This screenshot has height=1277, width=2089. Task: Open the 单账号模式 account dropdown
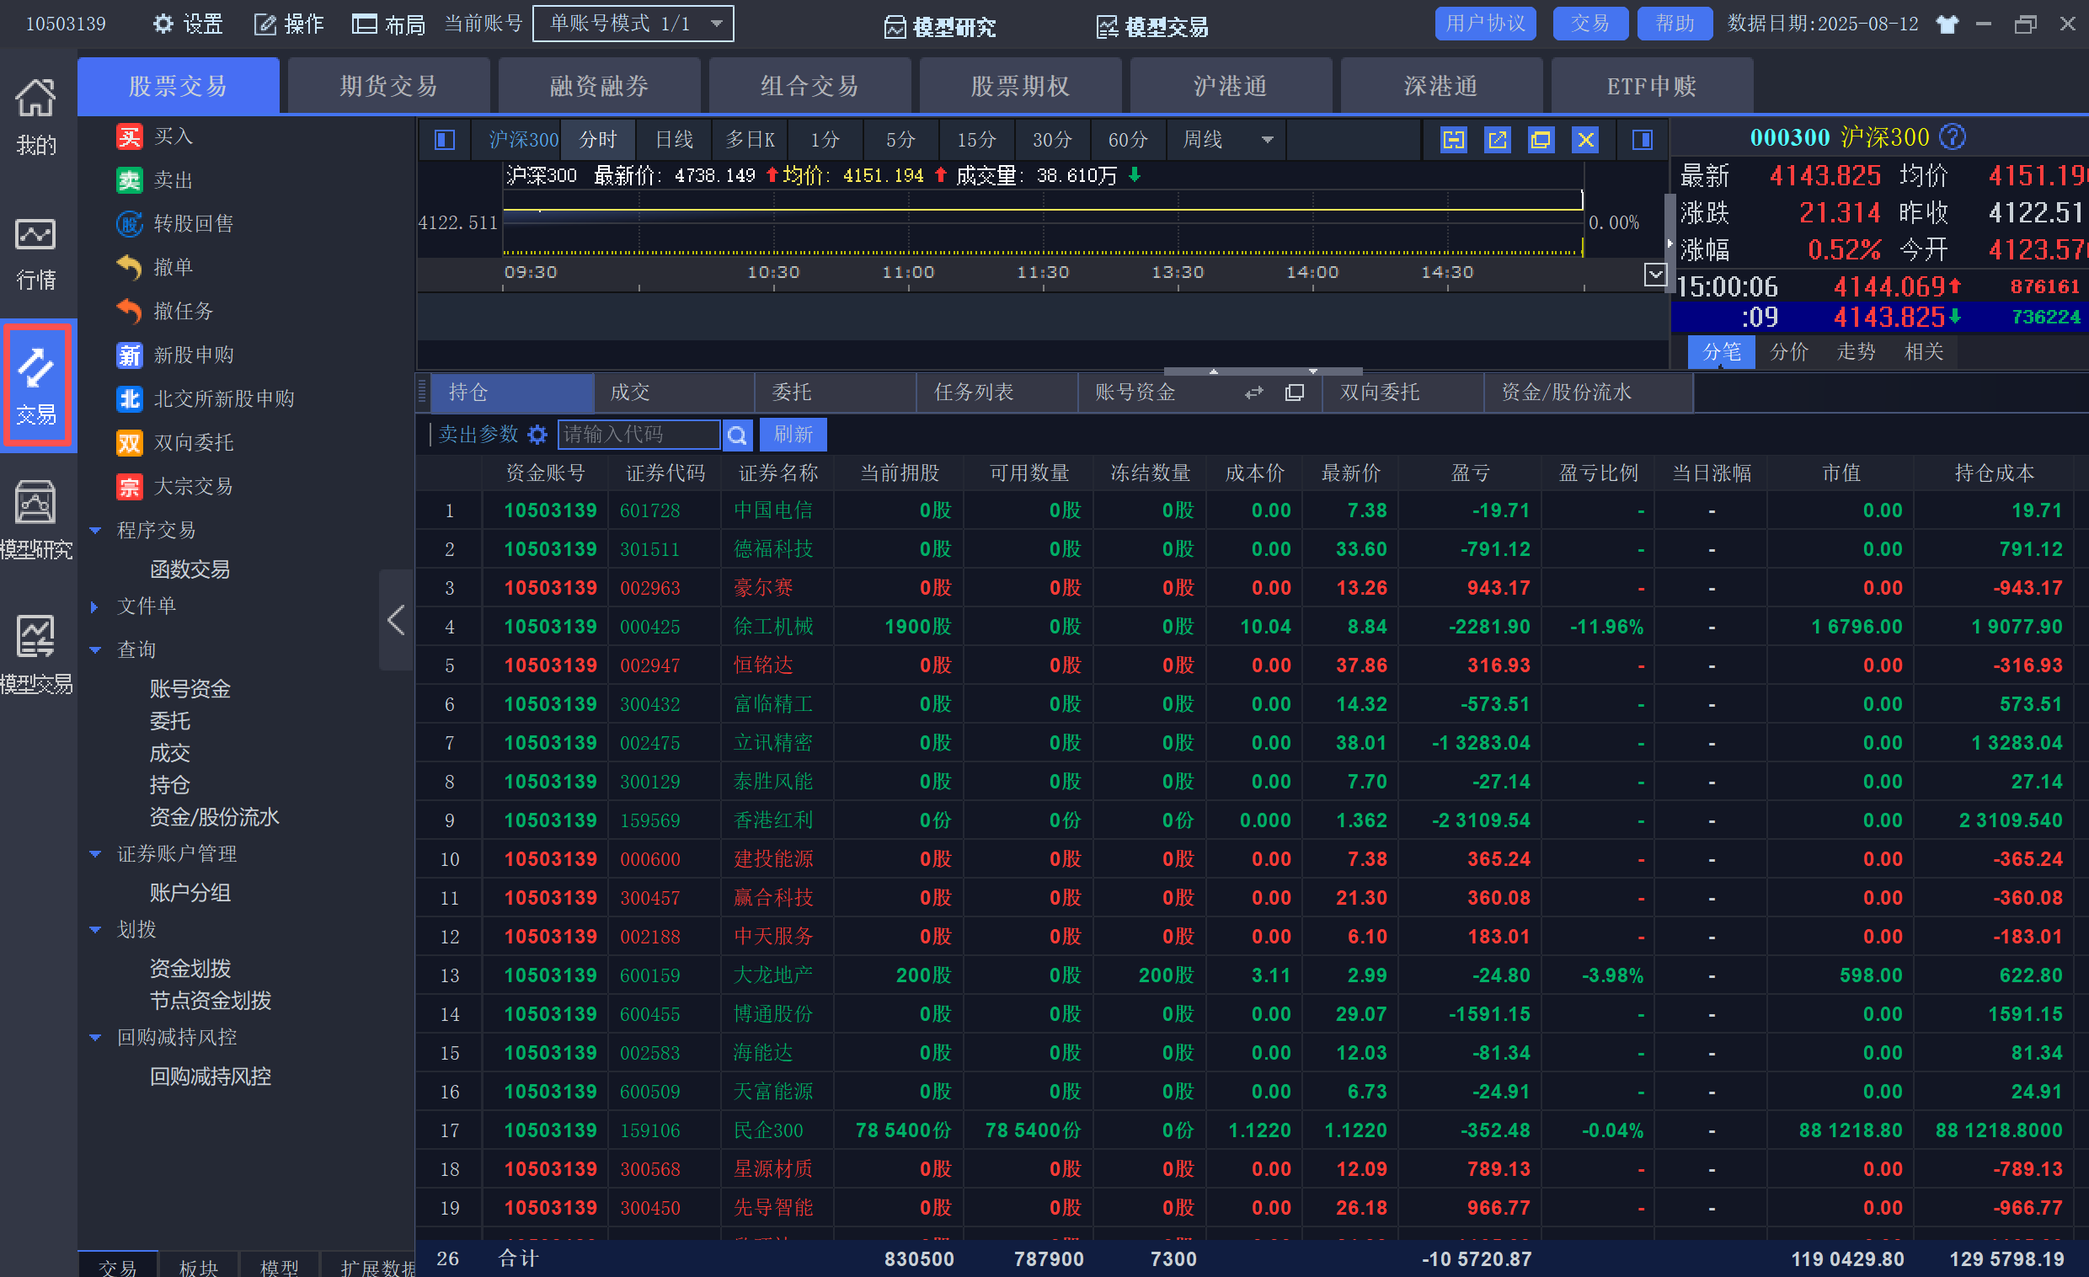pyautogui.click(x=716, y=24)
